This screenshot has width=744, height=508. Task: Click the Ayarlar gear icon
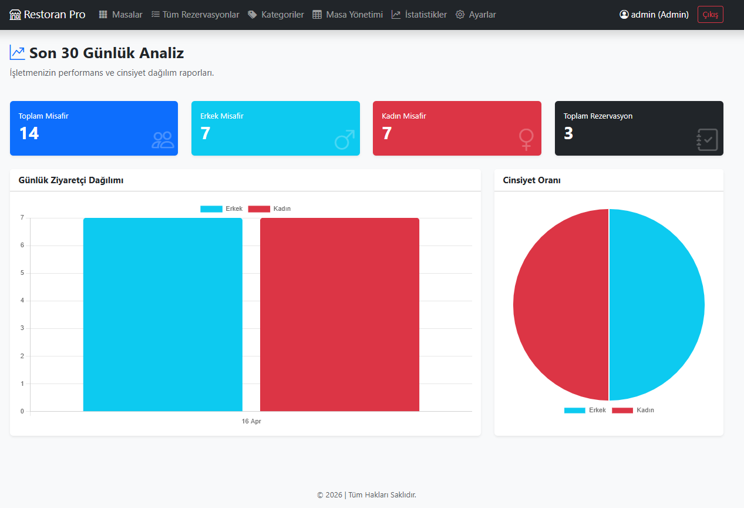point(460,15)
